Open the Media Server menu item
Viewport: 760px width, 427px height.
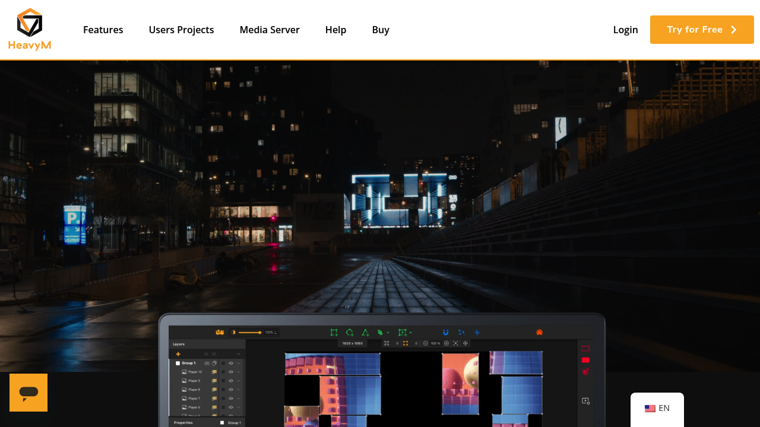270,30
